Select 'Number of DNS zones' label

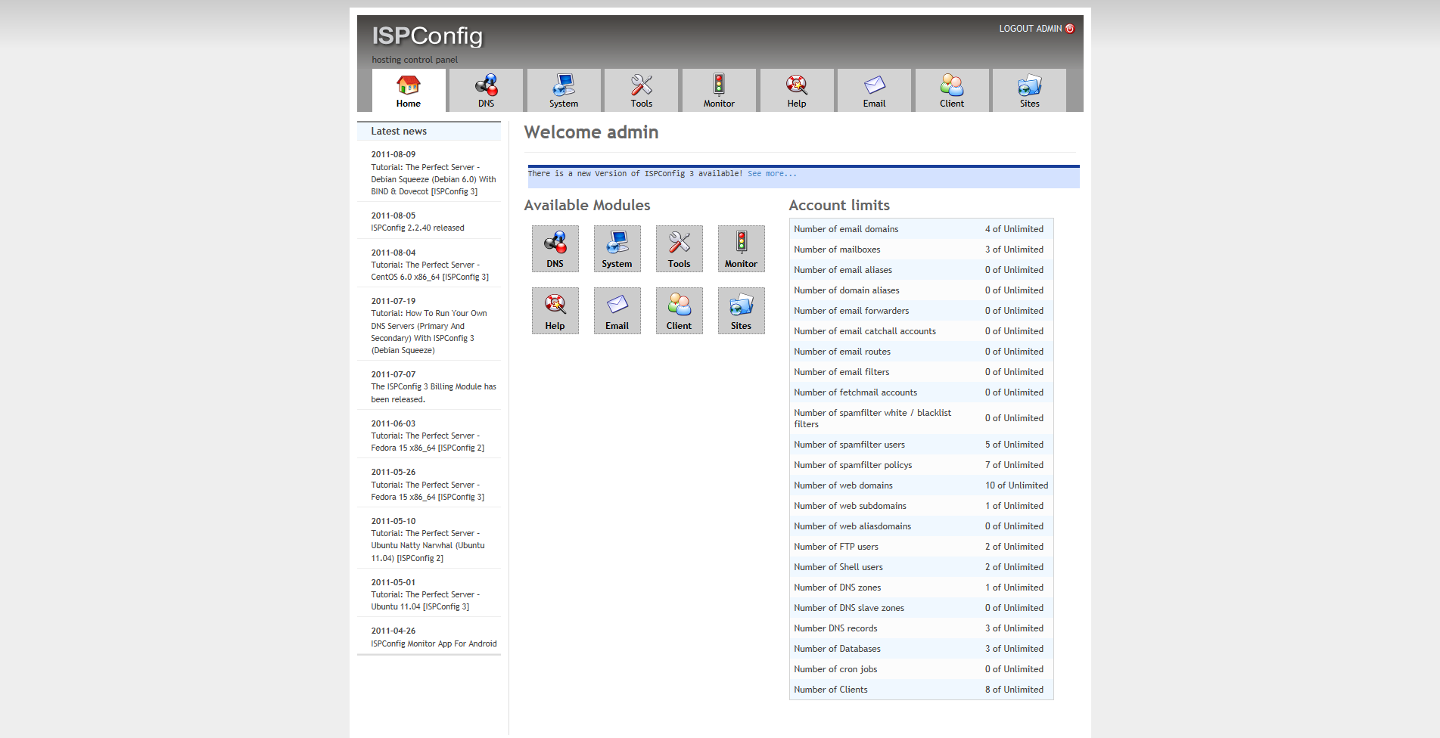[x=838, y=588]
